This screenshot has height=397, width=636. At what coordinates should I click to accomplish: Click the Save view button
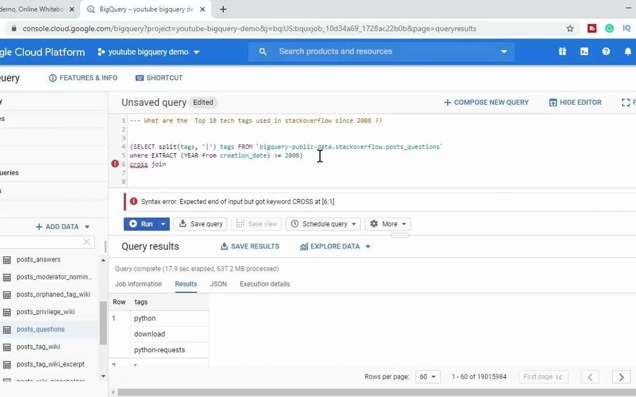click(256, 224)
